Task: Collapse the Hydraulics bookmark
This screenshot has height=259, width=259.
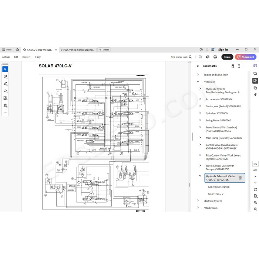Action: pyautogui.click(x=198, y=81)
